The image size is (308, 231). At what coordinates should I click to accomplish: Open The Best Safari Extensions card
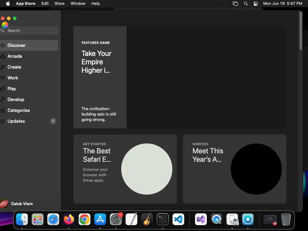pyautogui.click(x=125, y=169)
